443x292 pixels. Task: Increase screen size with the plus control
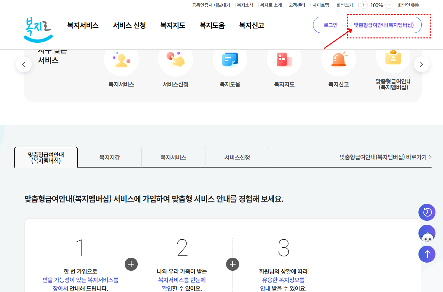[x=363, y=5]
